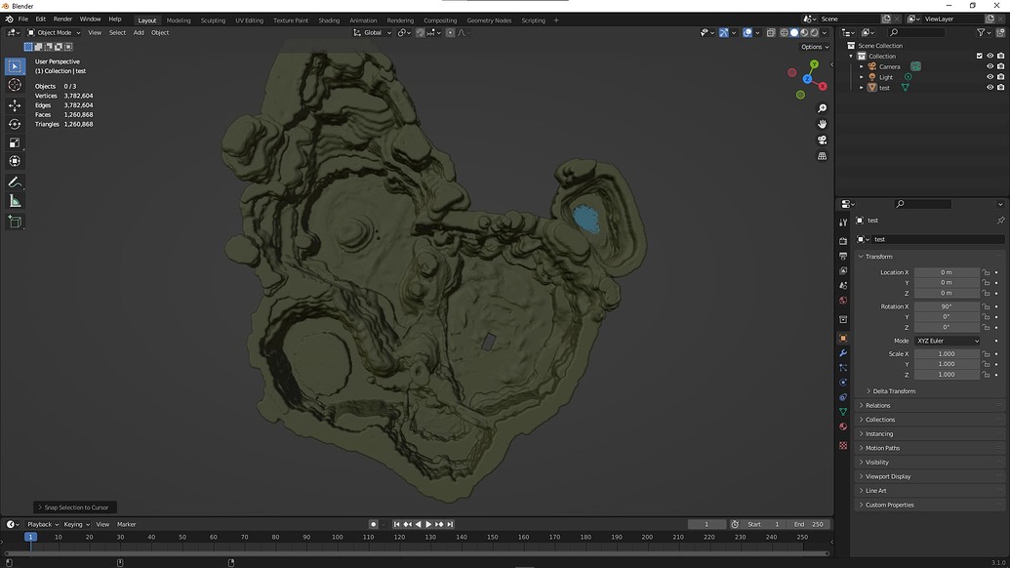Hide the Camera object in the outliner
The height and width of the screenshot is (568, 1010).
coord(990,65)
